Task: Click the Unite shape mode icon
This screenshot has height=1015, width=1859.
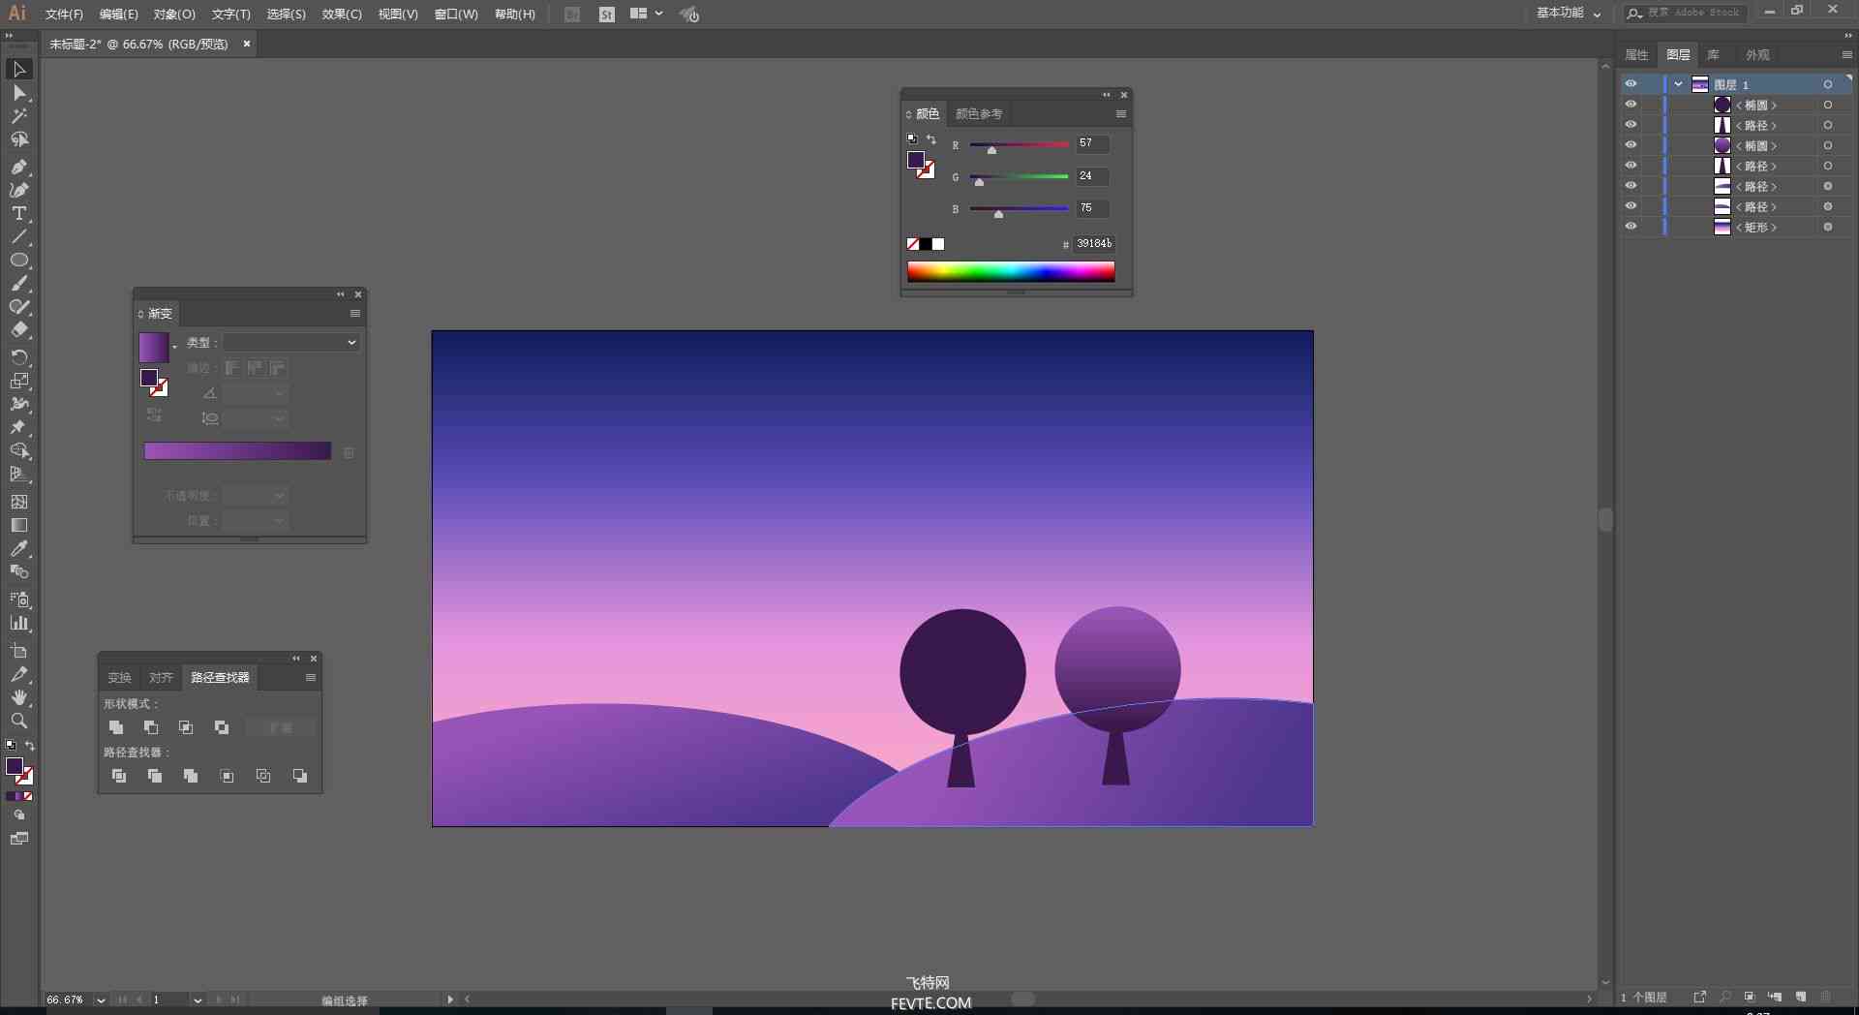Action: (116, 727)
